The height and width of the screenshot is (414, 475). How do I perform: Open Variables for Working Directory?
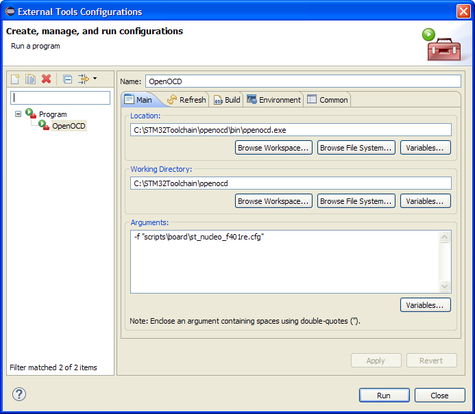click(x=426, y=201)
